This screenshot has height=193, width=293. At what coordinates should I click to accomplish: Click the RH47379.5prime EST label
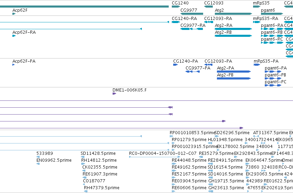coord(102,188)
